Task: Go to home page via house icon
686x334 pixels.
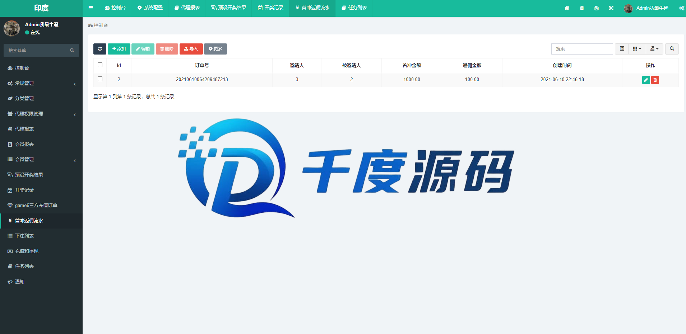Action: click(x=567, y=8)
